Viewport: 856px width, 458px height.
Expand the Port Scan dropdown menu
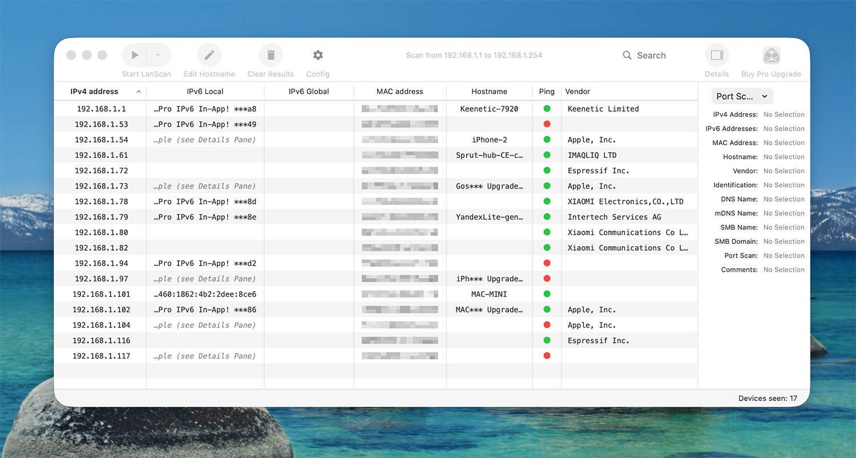(x=742, y=96)
